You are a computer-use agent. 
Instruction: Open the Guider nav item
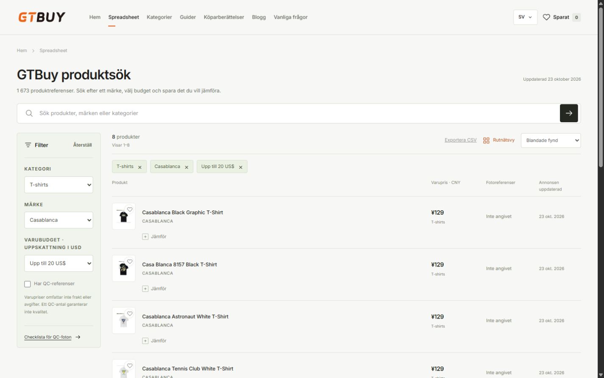(x=188, y=17)
